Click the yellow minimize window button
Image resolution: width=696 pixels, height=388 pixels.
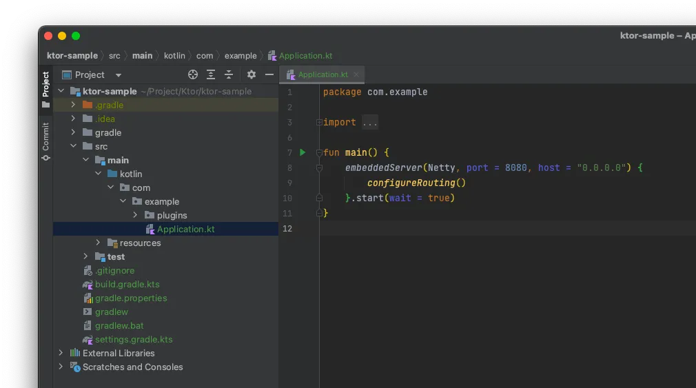62,36
